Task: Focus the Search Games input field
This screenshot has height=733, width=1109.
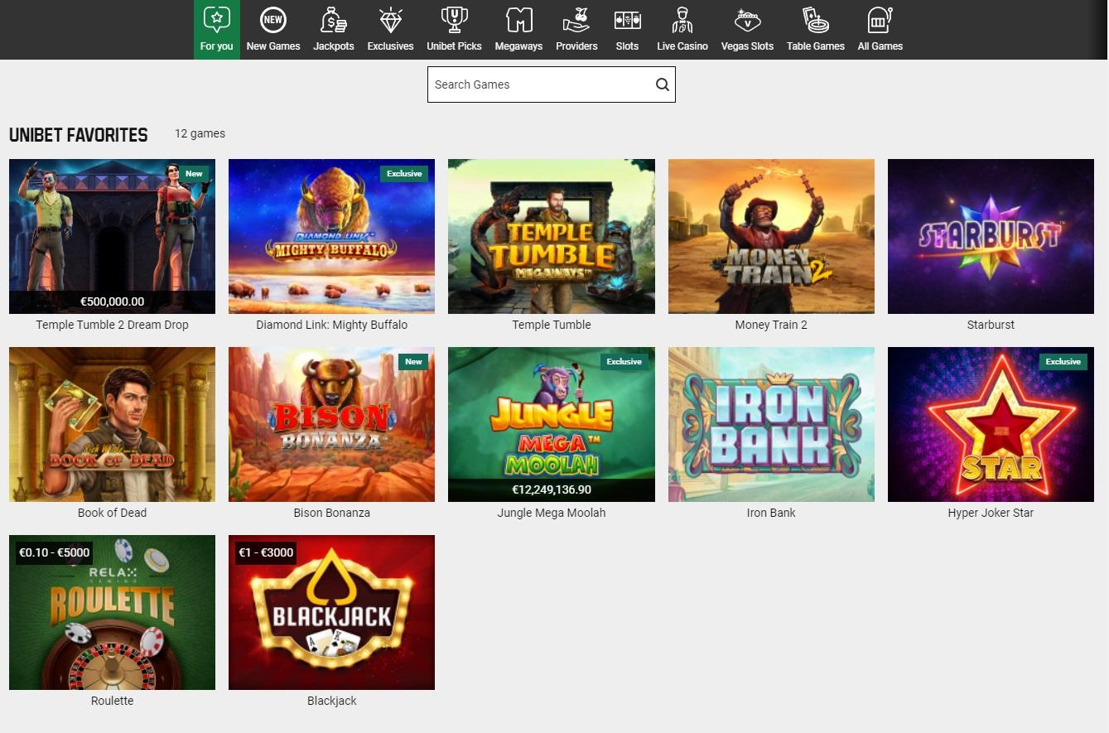Action: pos(552,84)
